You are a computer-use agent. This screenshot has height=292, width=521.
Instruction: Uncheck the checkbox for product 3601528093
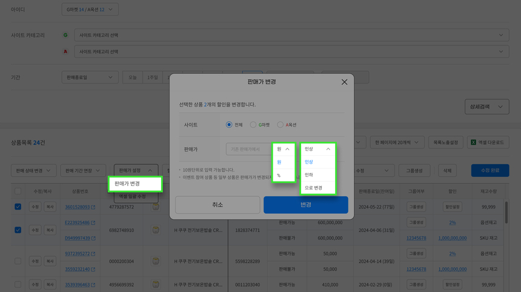click(18, 207)
